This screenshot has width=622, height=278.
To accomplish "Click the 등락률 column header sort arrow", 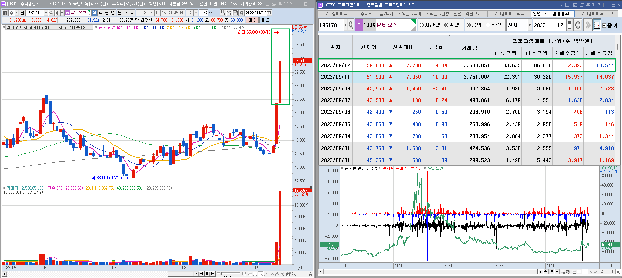I will pyautogui.click(x=449, y=36).
